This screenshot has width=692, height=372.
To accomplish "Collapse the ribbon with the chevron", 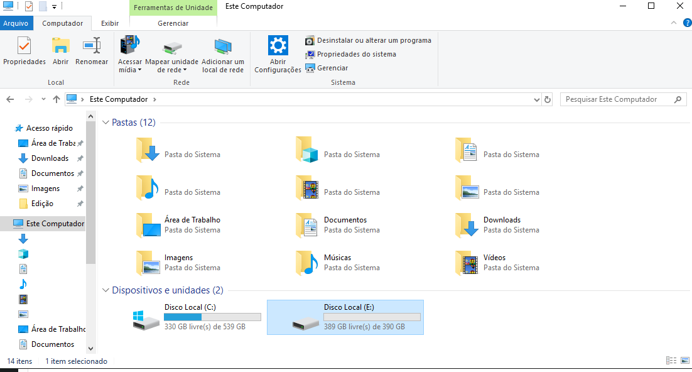I will 673,23.
